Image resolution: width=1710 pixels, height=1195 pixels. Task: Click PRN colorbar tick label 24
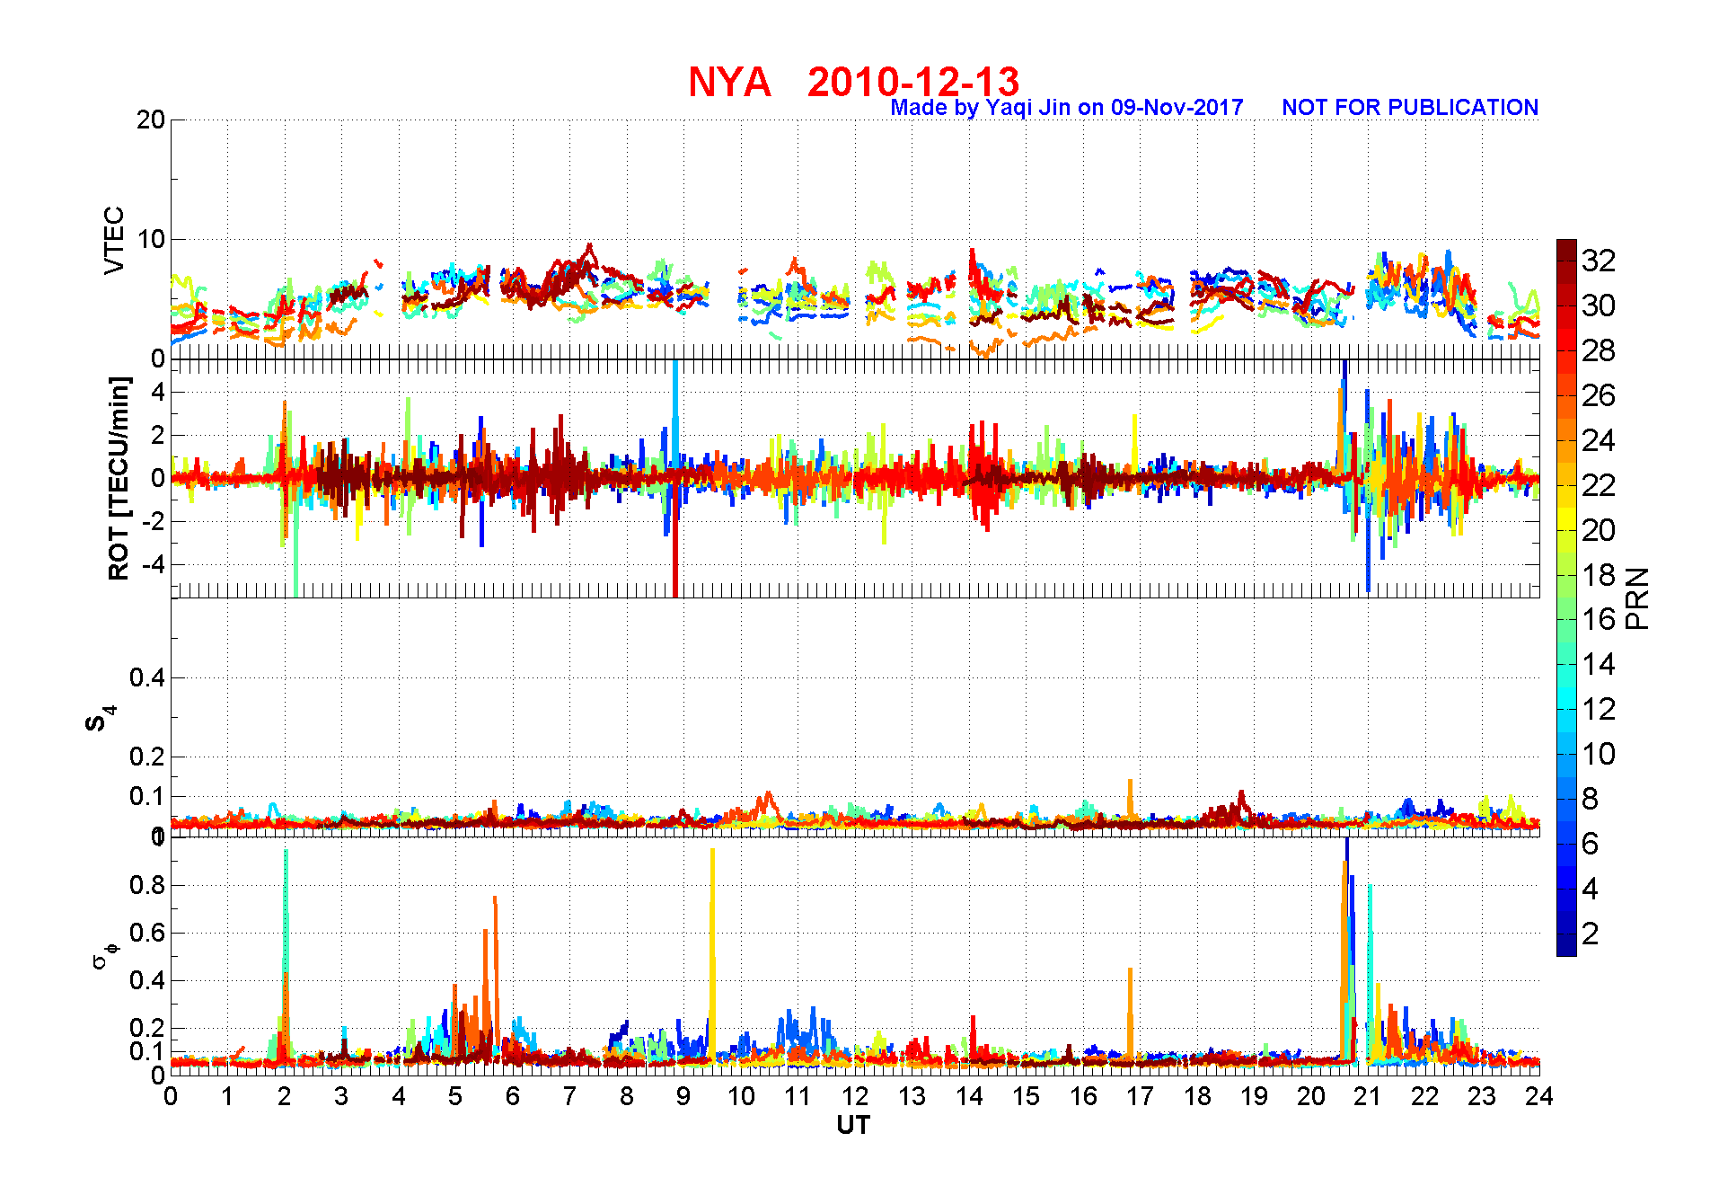1599,440
